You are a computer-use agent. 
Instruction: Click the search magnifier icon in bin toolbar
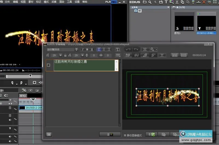point(150,2)
